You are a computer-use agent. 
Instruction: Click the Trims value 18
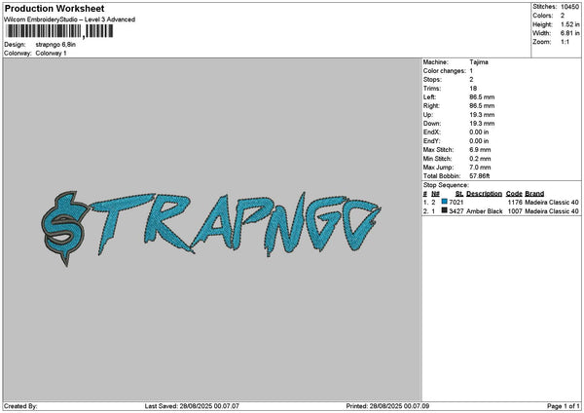pyautogui.click(x=473, y=89)
